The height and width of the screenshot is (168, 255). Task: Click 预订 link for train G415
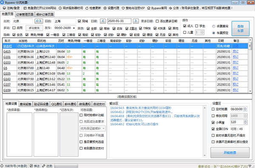pyautogui.click(x=235, y=51)
